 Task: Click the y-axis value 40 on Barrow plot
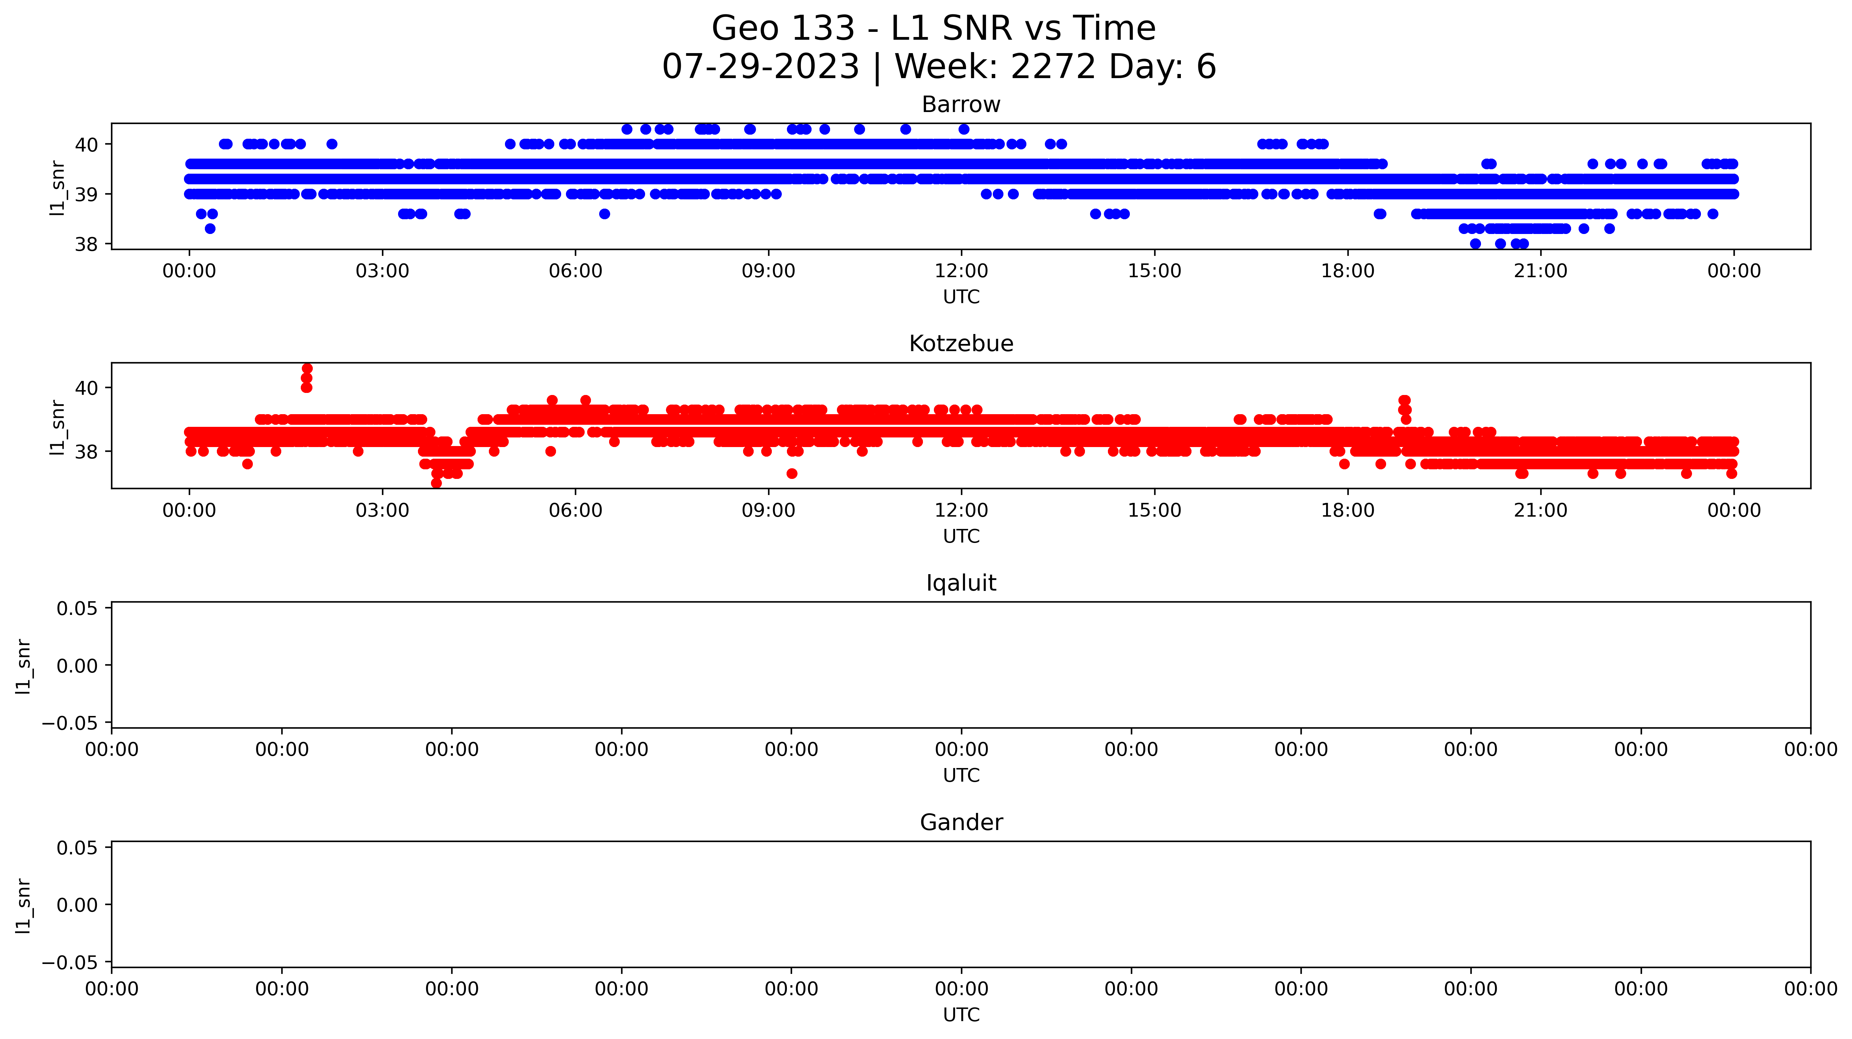click(86, 145)
